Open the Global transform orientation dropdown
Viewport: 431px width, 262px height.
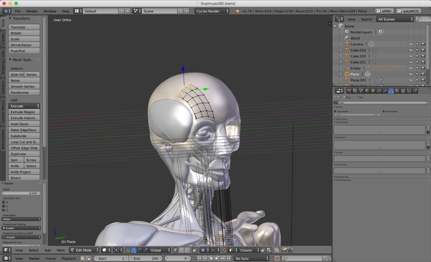click(160, 250)
